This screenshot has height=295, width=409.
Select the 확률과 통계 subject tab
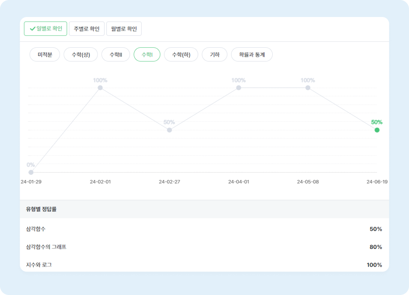point(252,54)
